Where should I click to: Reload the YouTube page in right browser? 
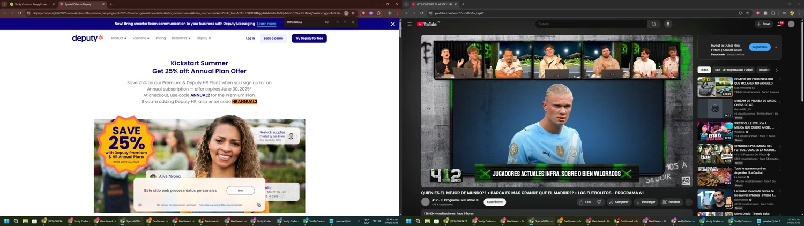422,13
